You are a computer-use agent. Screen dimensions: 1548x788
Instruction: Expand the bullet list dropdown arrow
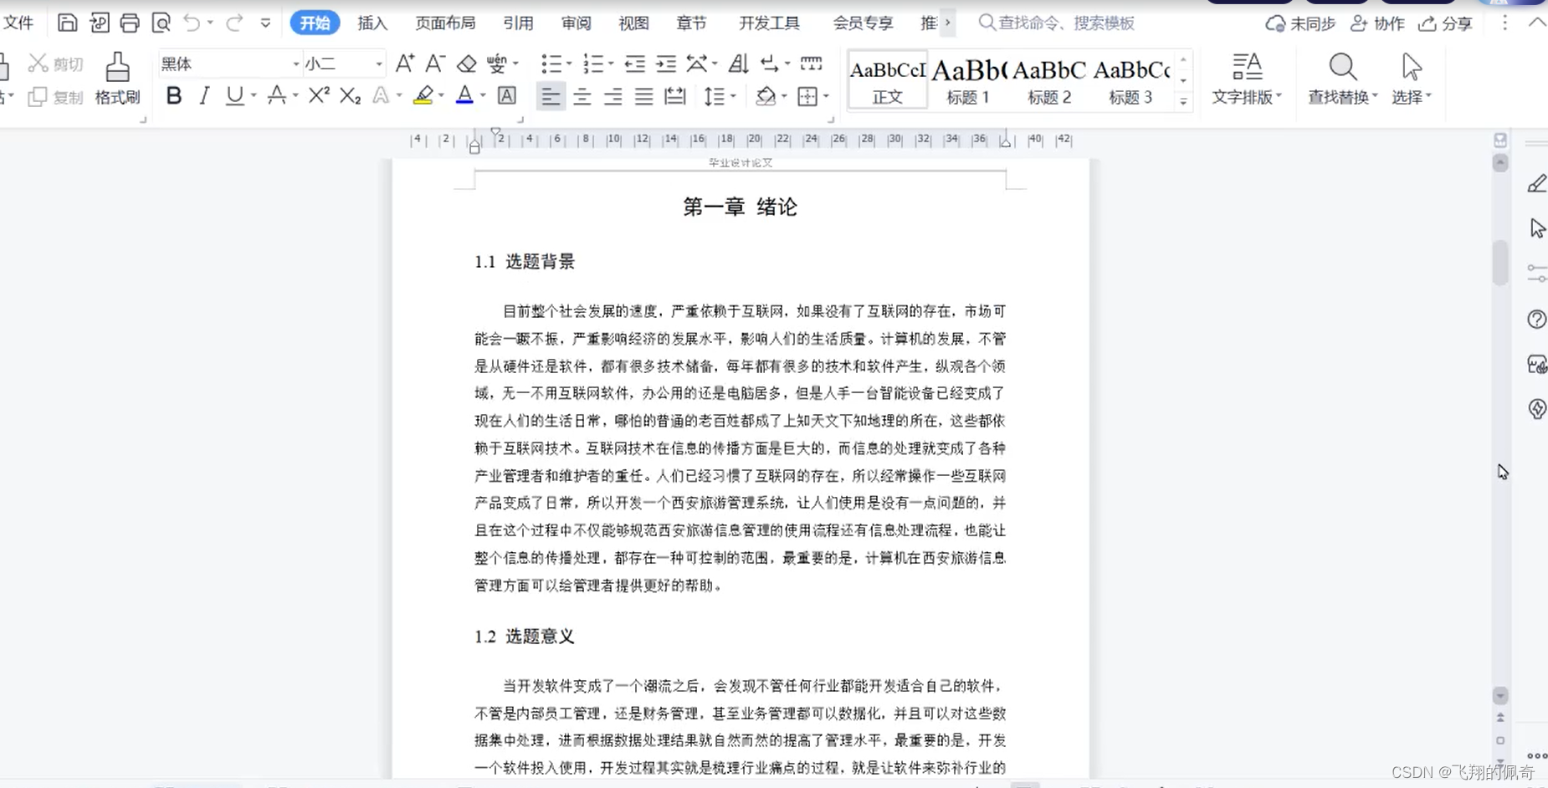[x=569, y=64]
